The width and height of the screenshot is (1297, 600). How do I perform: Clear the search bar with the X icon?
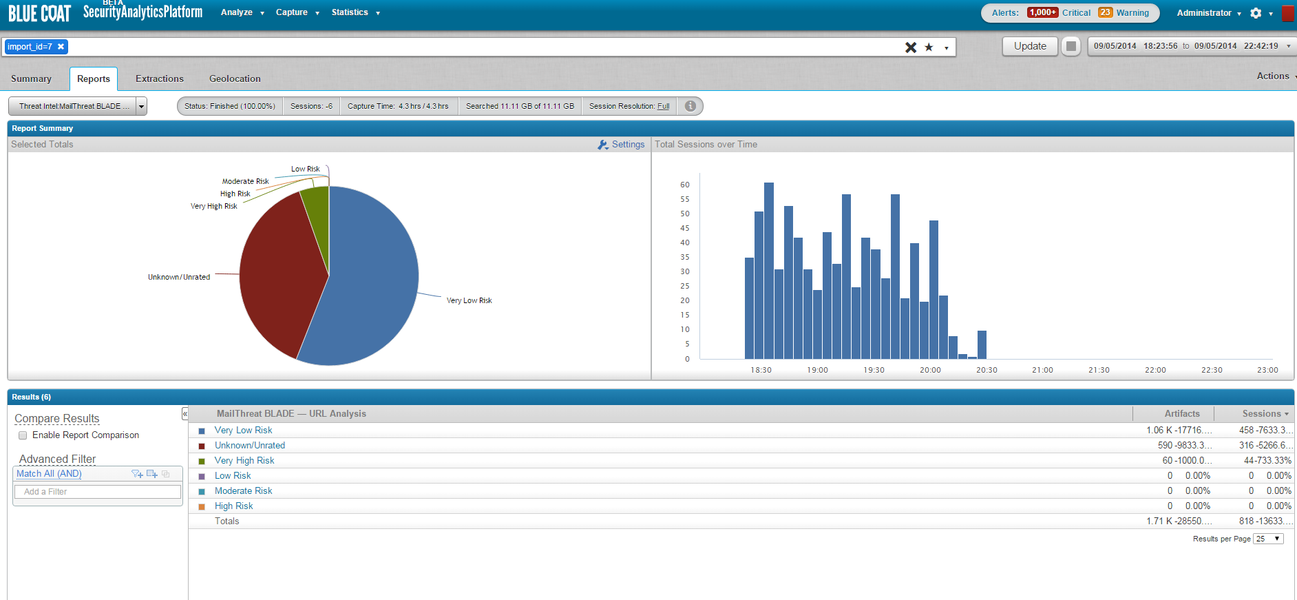click(x=911, y=47)
